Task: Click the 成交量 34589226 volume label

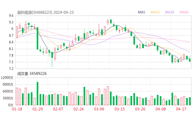Action: point(32,73)
